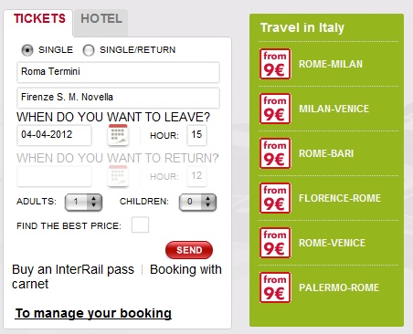The image size is (413, 334).
Task: Open the Adults count dropdown
Action: point(83,202)
